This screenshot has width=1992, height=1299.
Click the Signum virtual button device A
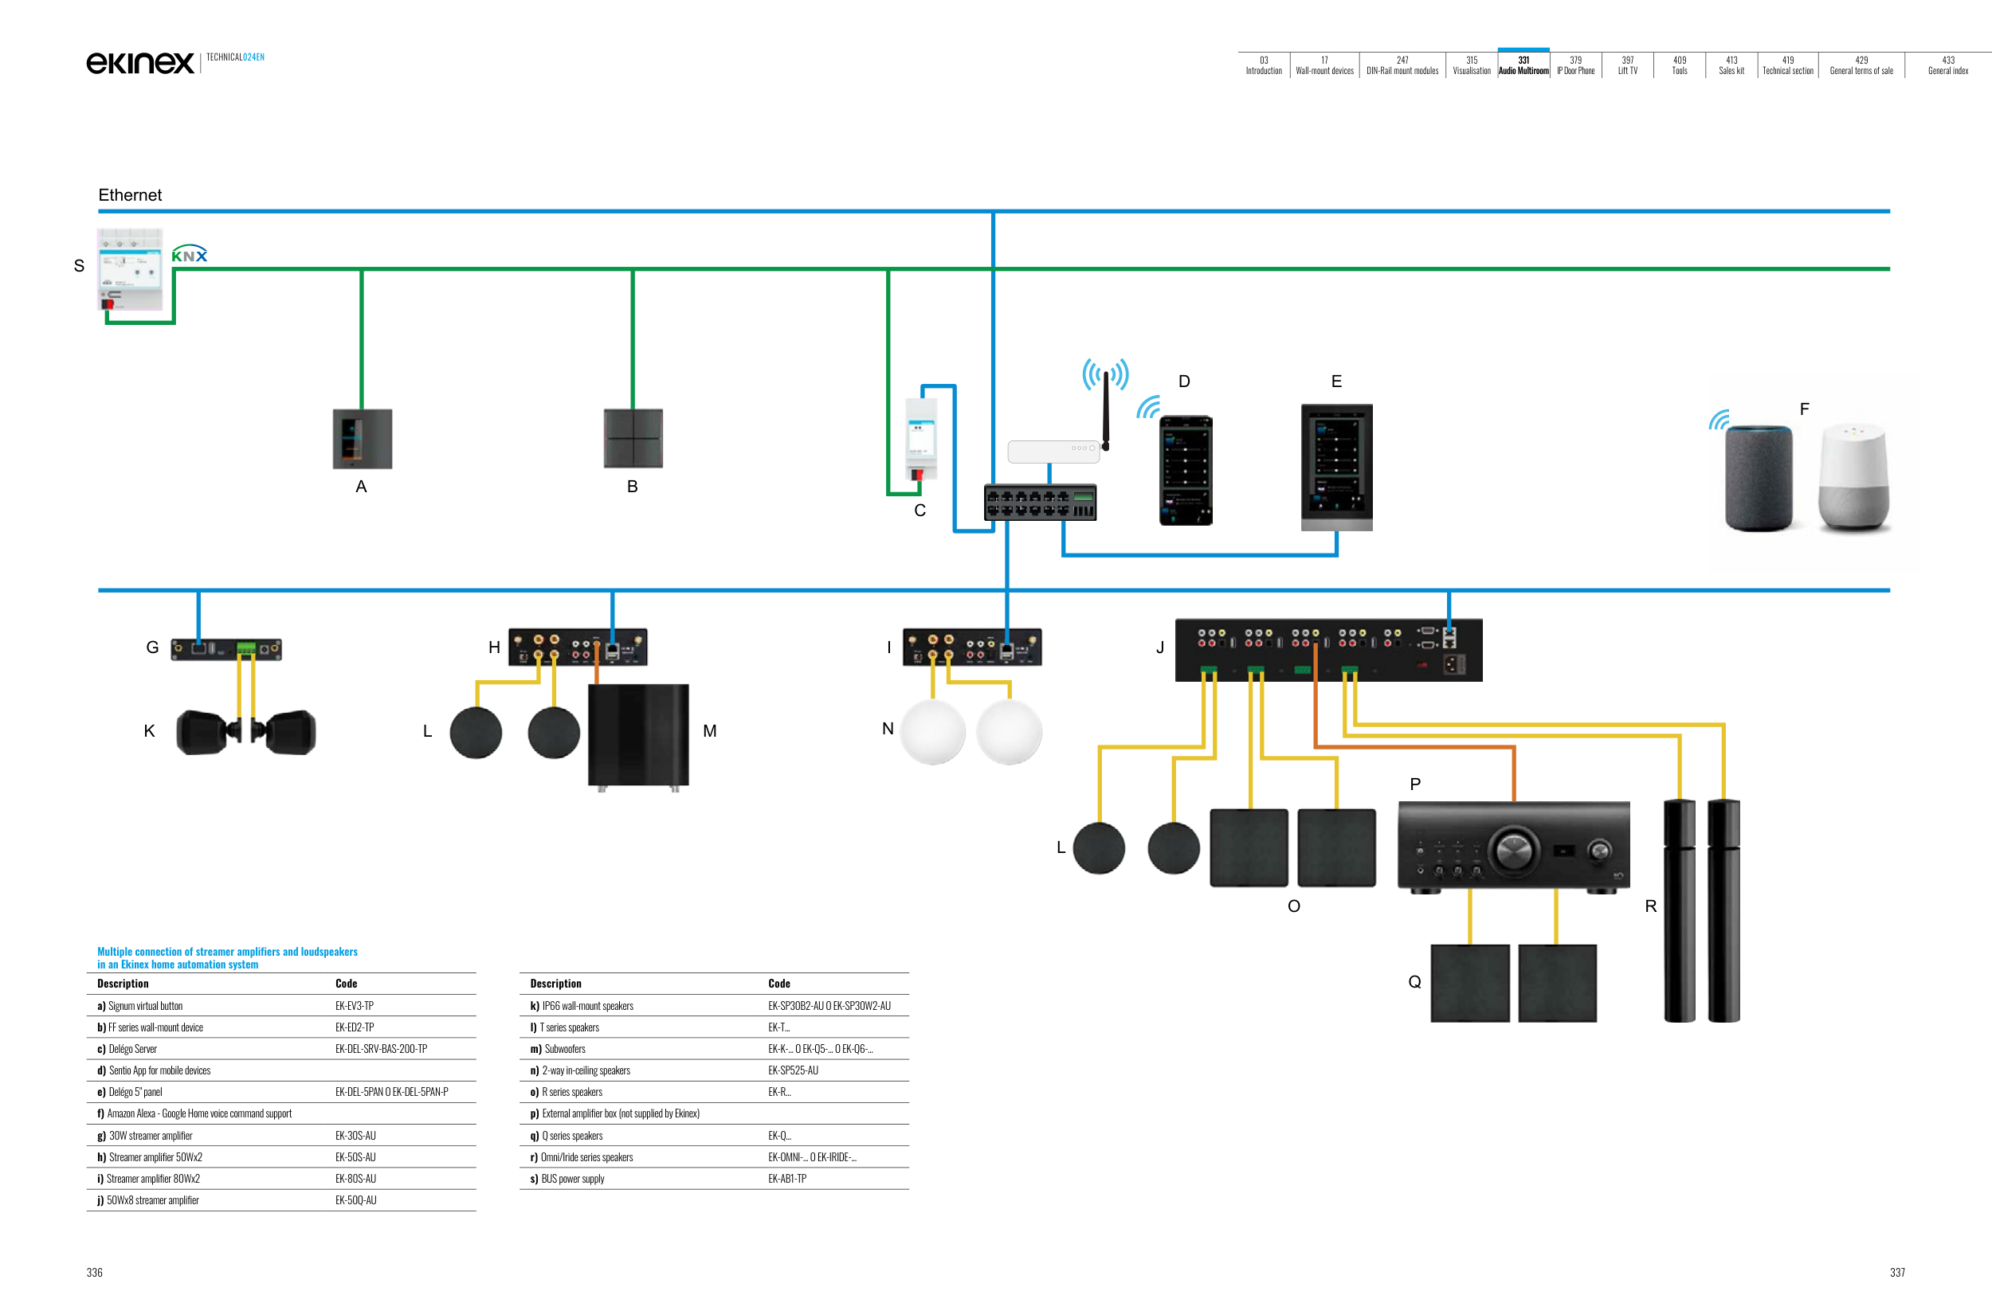(362, 438)
